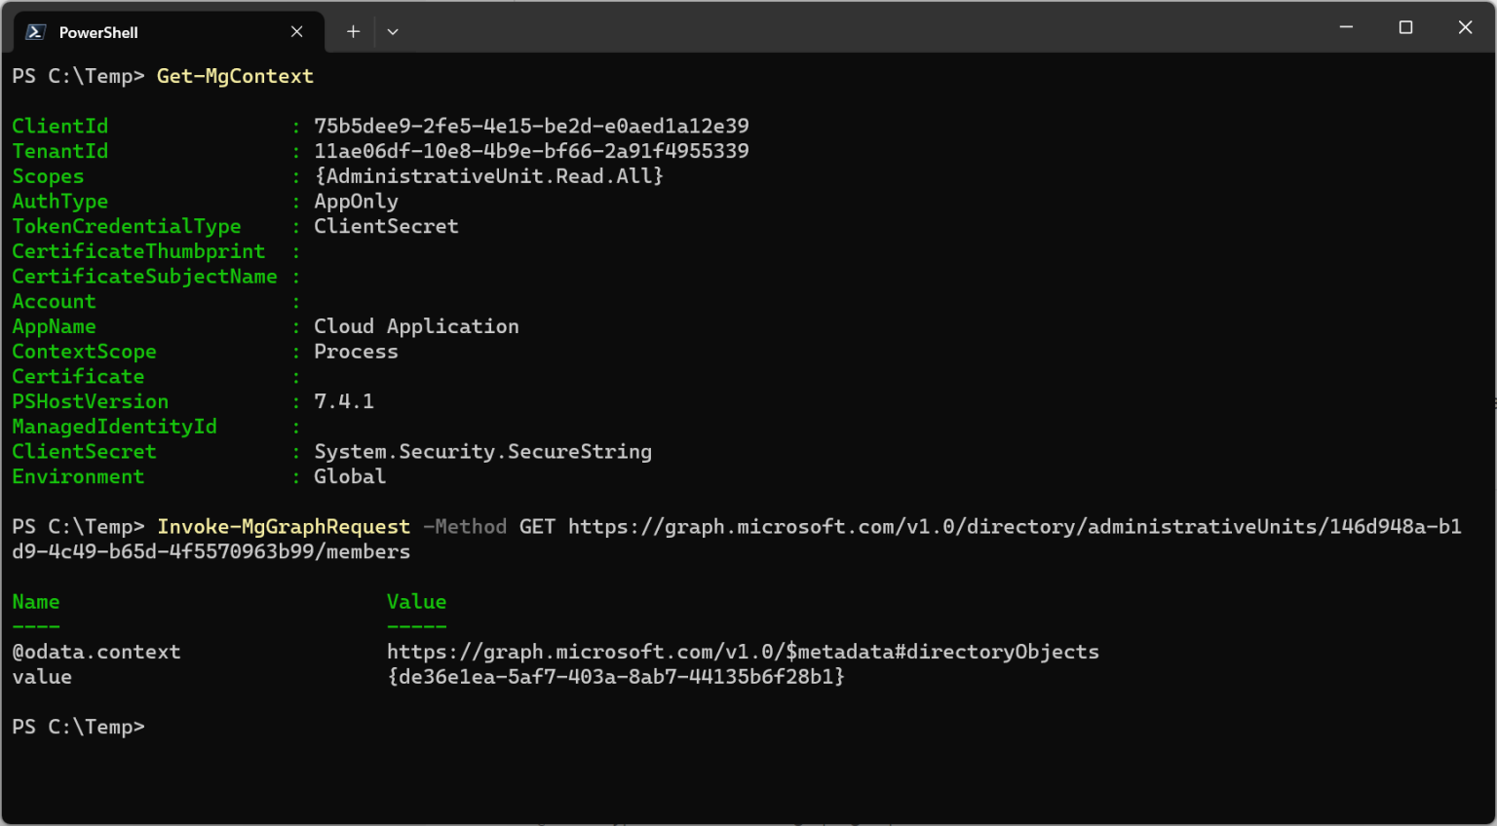Click the Cloud Application app name
Viewport: 1497px width, 826px height.
tap(416, 326)
